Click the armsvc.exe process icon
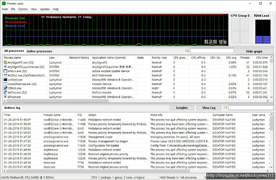Screen dimensions: 276x180 pos(5,71)
